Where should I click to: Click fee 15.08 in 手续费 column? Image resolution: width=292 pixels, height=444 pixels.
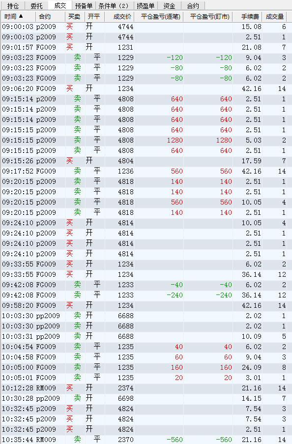pos(252,27)
